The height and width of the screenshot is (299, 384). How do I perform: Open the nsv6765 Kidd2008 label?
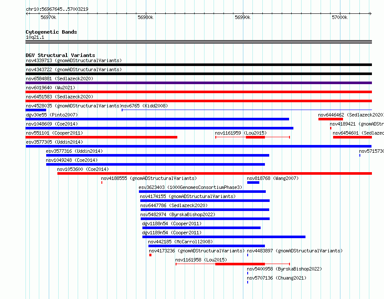tap(145, 106)
